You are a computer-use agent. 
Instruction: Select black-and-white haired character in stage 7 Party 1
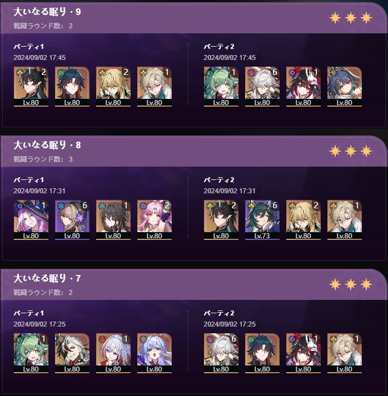click(x=72, y=353)
